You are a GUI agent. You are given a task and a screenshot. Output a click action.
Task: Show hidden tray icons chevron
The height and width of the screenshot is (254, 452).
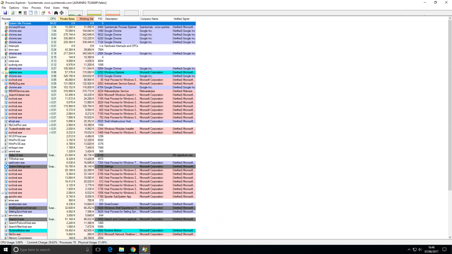pos(409,249)
